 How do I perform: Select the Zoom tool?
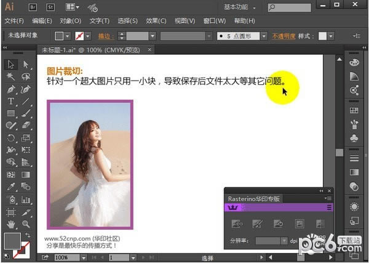26,224
